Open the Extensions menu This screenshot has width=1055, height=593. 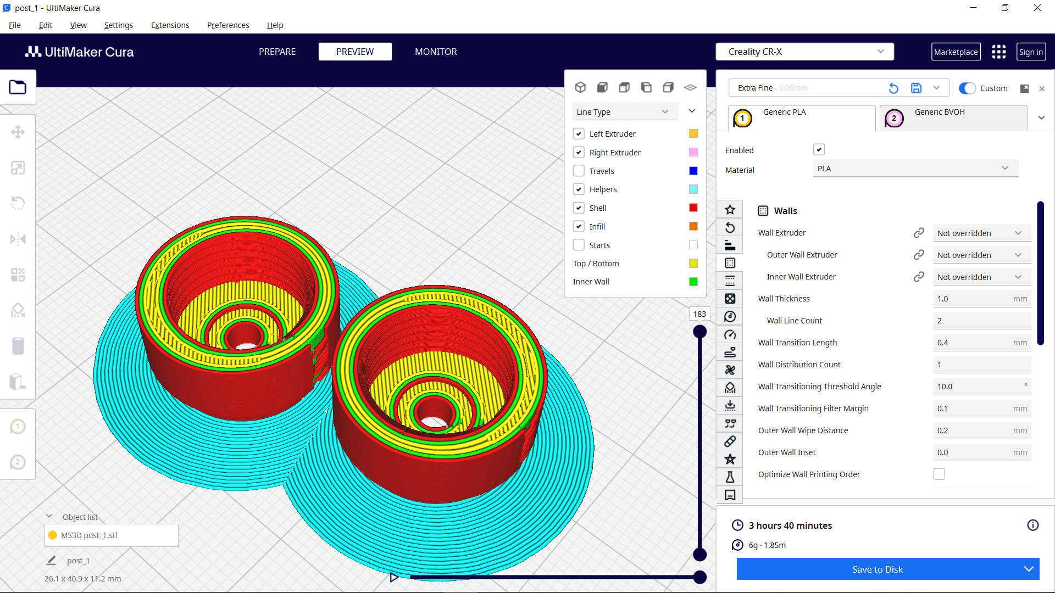click(170, 25)
